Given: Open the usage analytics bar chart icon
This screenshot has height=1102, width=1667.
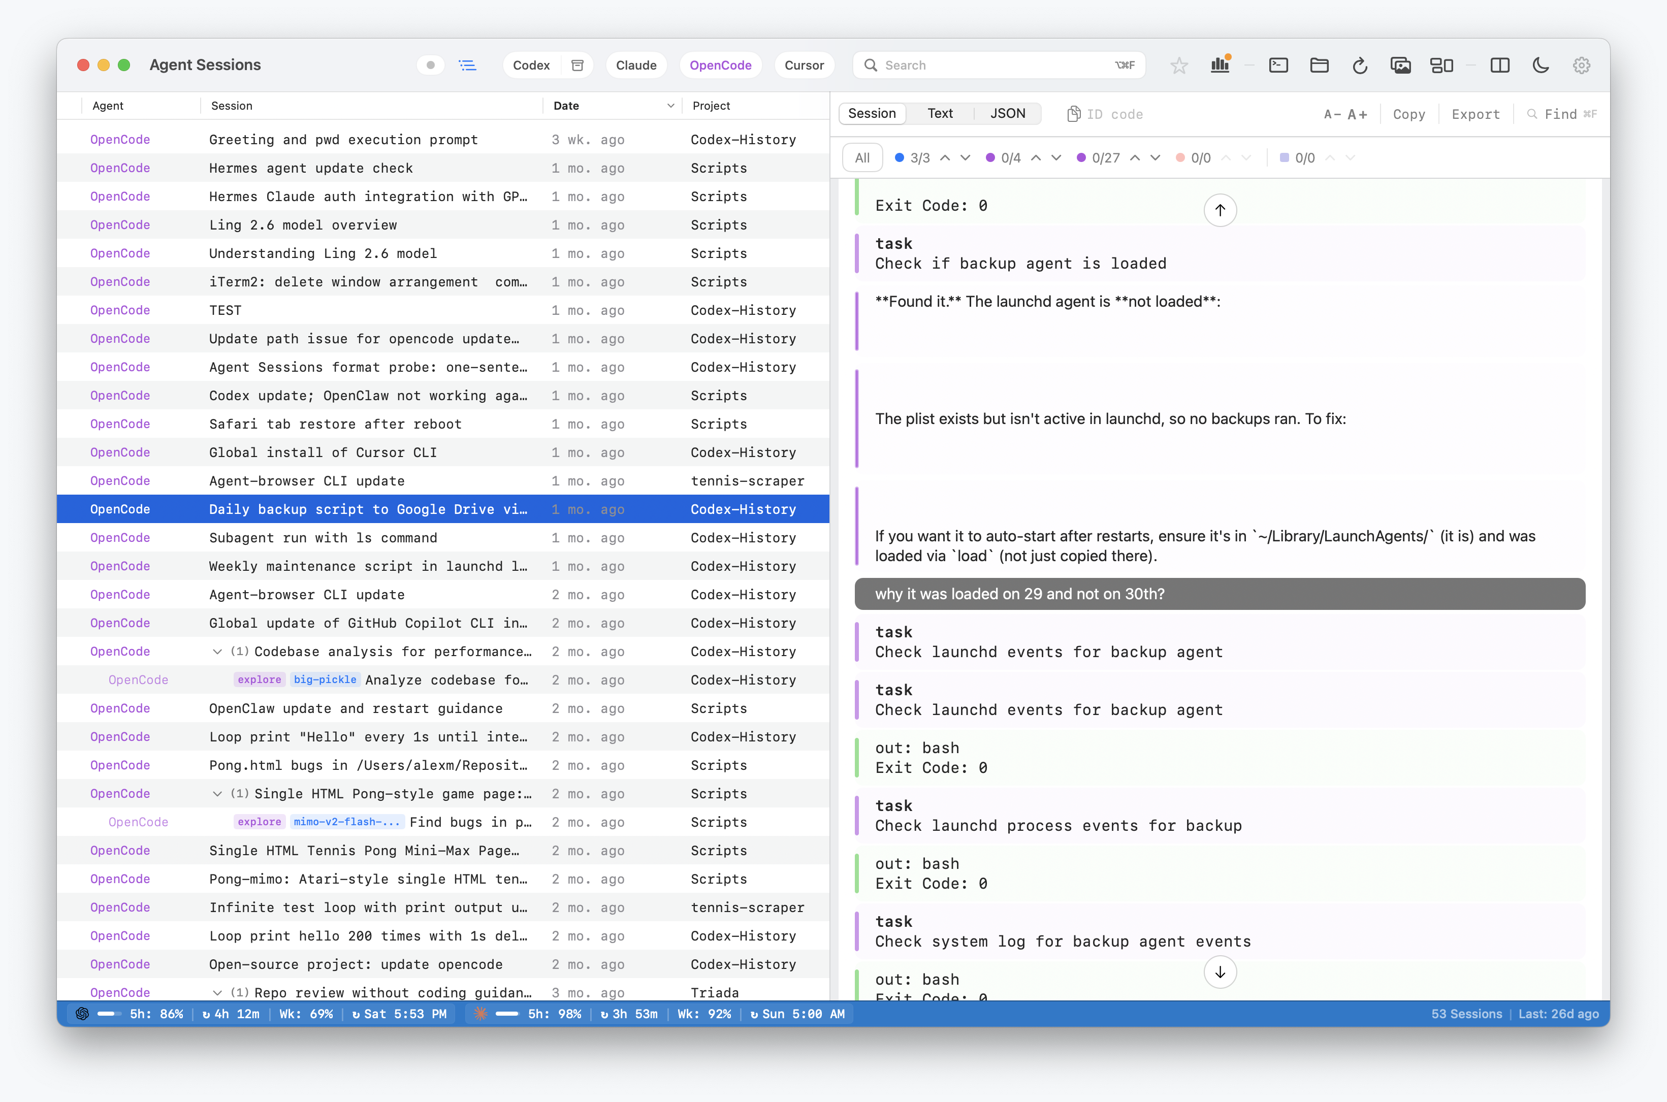Looking at the screenshot, I should (x=1220, y=64).
